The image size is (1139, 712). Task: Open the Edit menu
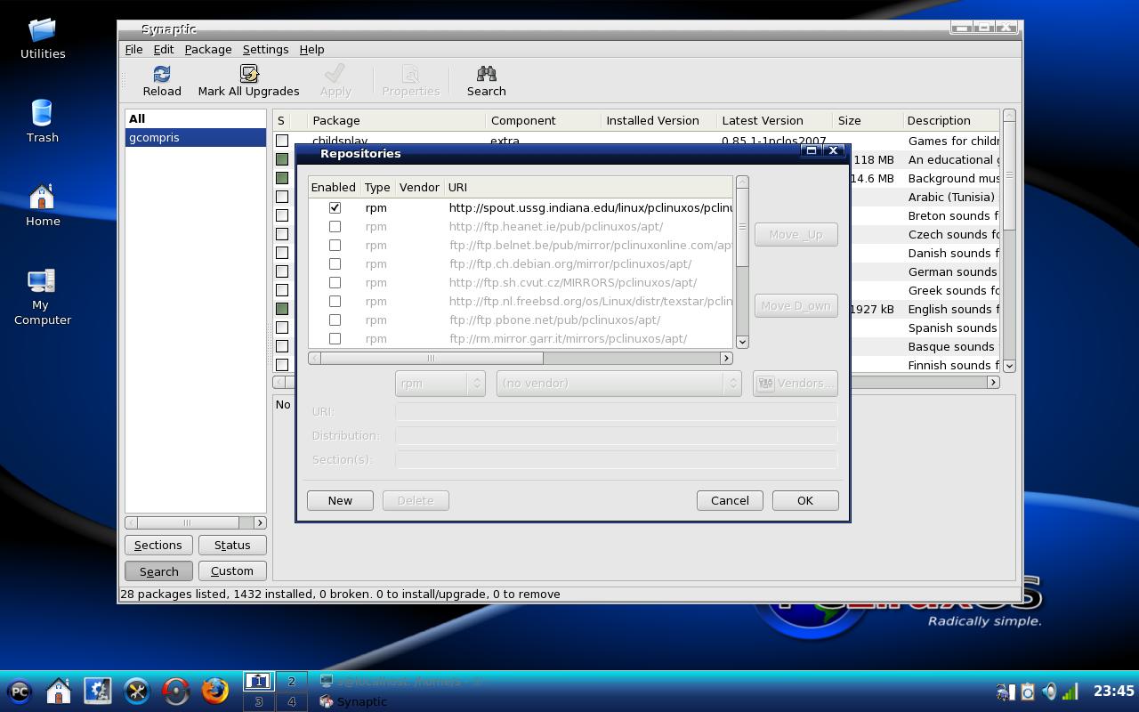click(164, 50)
